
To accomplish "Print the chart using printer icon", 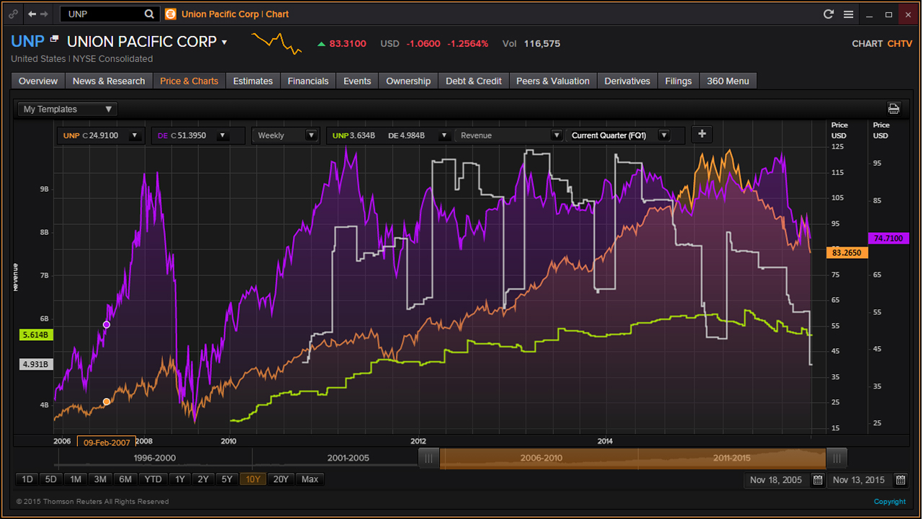I will 894,109.
